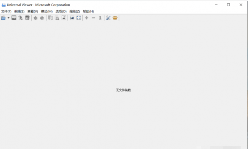This screenshot has height=149, width=248.
Task: Click the 无文件装载 text in viewer
Action: coord(123,90)
